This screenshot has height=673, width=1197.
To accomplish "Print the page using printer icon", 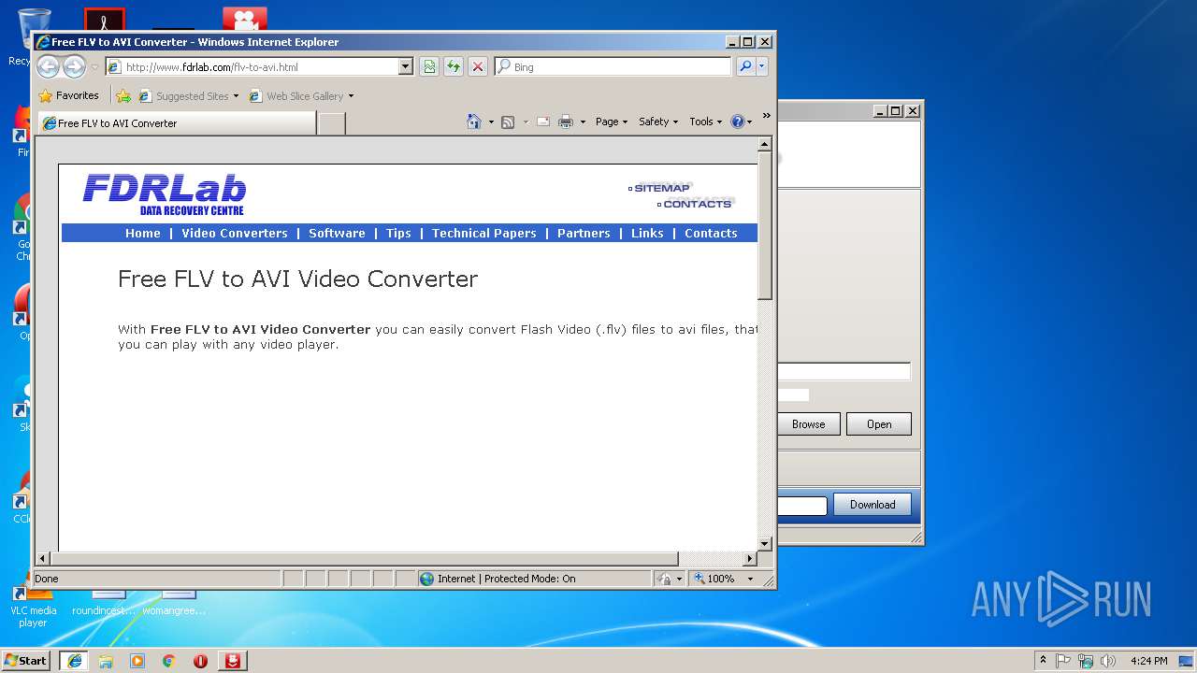I will (566, 122).
